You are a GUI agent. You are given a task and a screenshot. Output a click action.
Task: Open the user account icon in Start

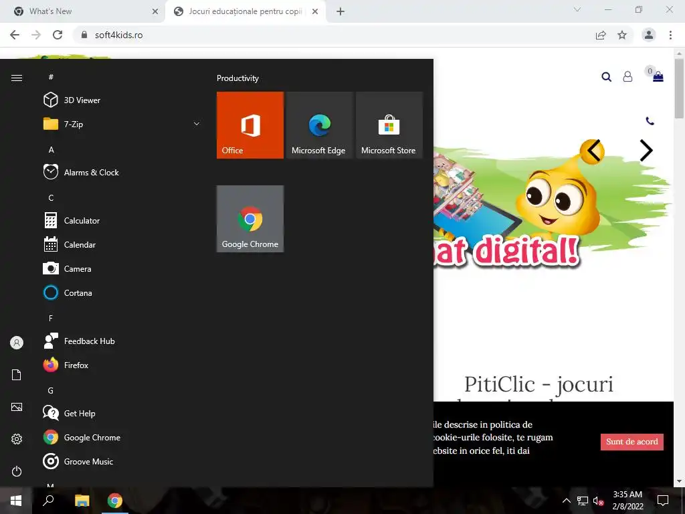17,343
